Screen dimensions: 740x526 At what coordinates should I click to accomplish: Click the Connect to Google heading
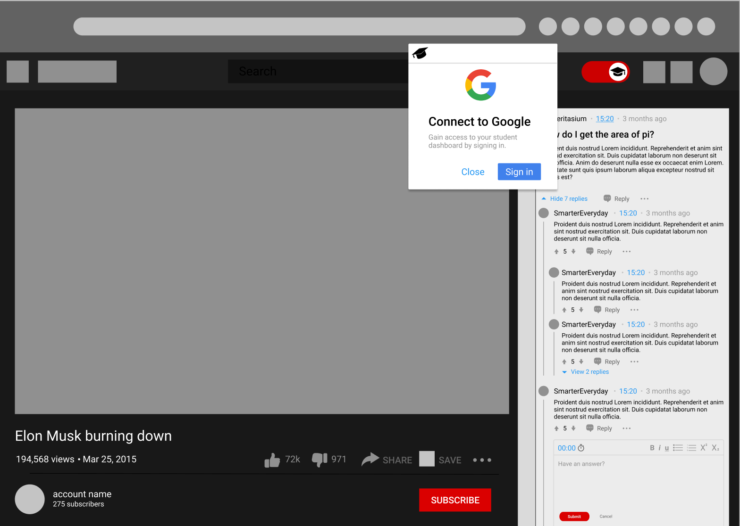point(479,122)
